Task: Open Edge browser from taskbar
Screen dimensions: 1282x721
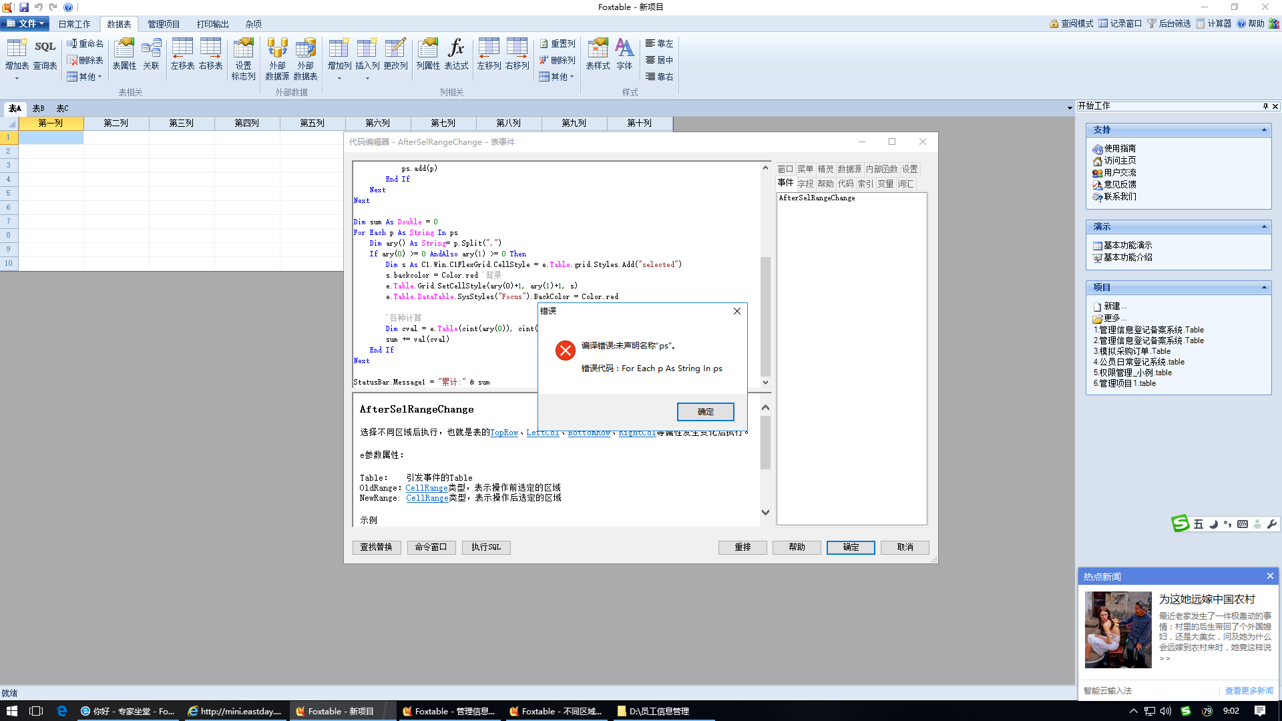Action: [x=61, y=711]
